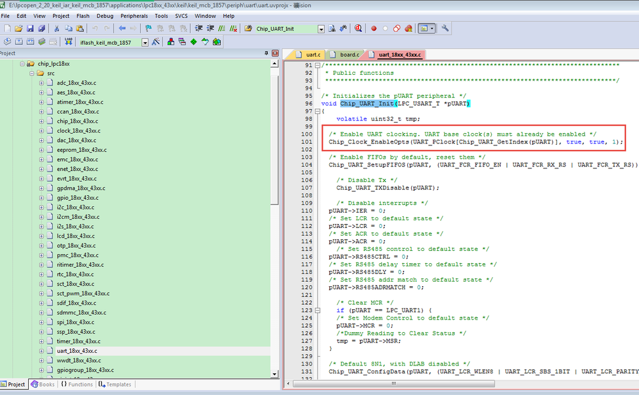Viewport: 639px width, 395px height.
Task: Open the window layout dropdown arrow
Action: tap(432, 29)
